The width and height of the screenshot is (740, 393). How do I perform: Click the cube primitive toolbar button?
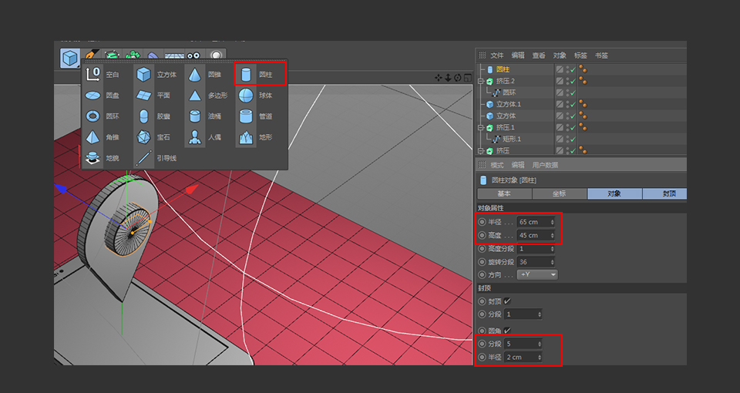click(x=70, y=58)
